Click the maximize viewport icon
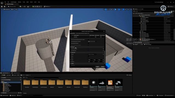This screenshot has height=98, width=175. [x=131, y=10]
